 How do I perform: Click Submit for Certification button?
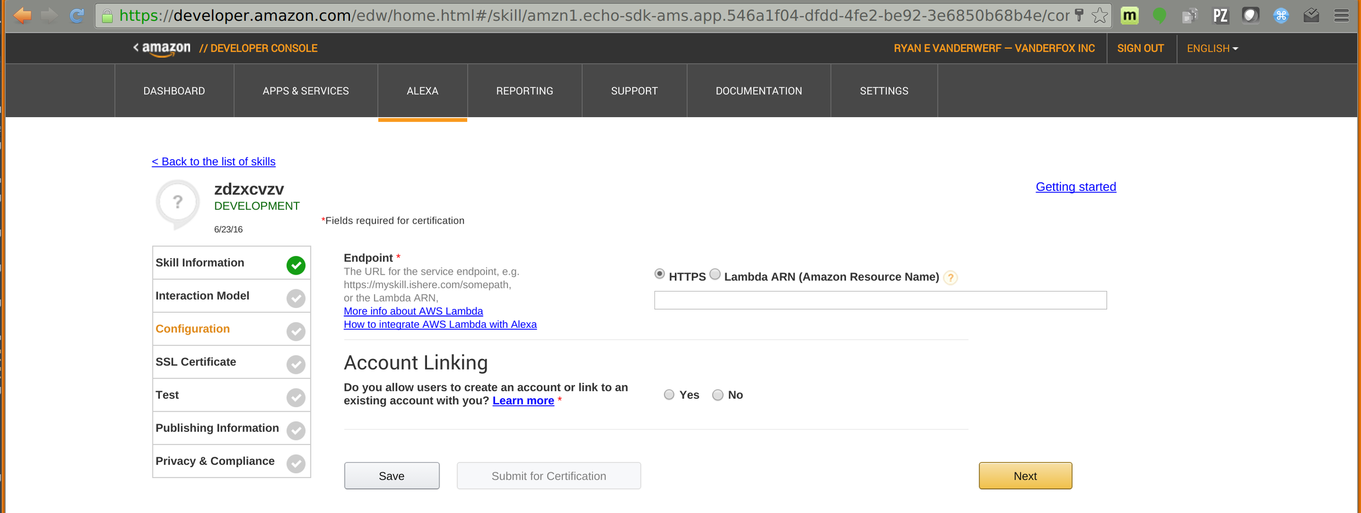pyautogui.click(x=549, y=476)
